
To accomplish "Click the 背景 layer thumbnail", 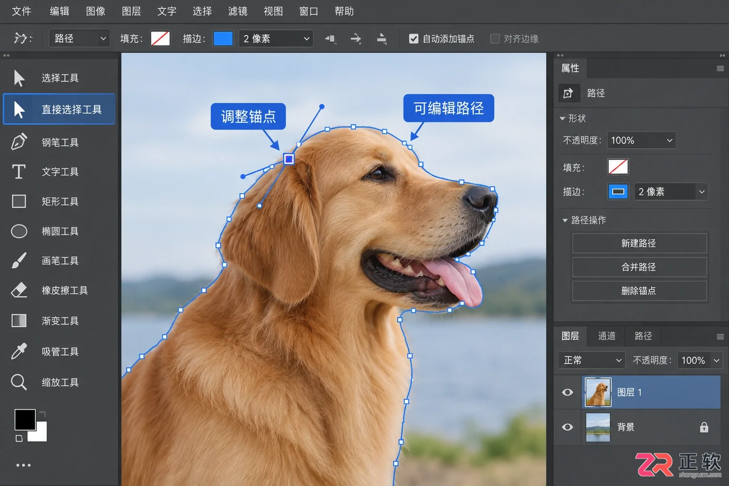I will (x=598, y=427).
